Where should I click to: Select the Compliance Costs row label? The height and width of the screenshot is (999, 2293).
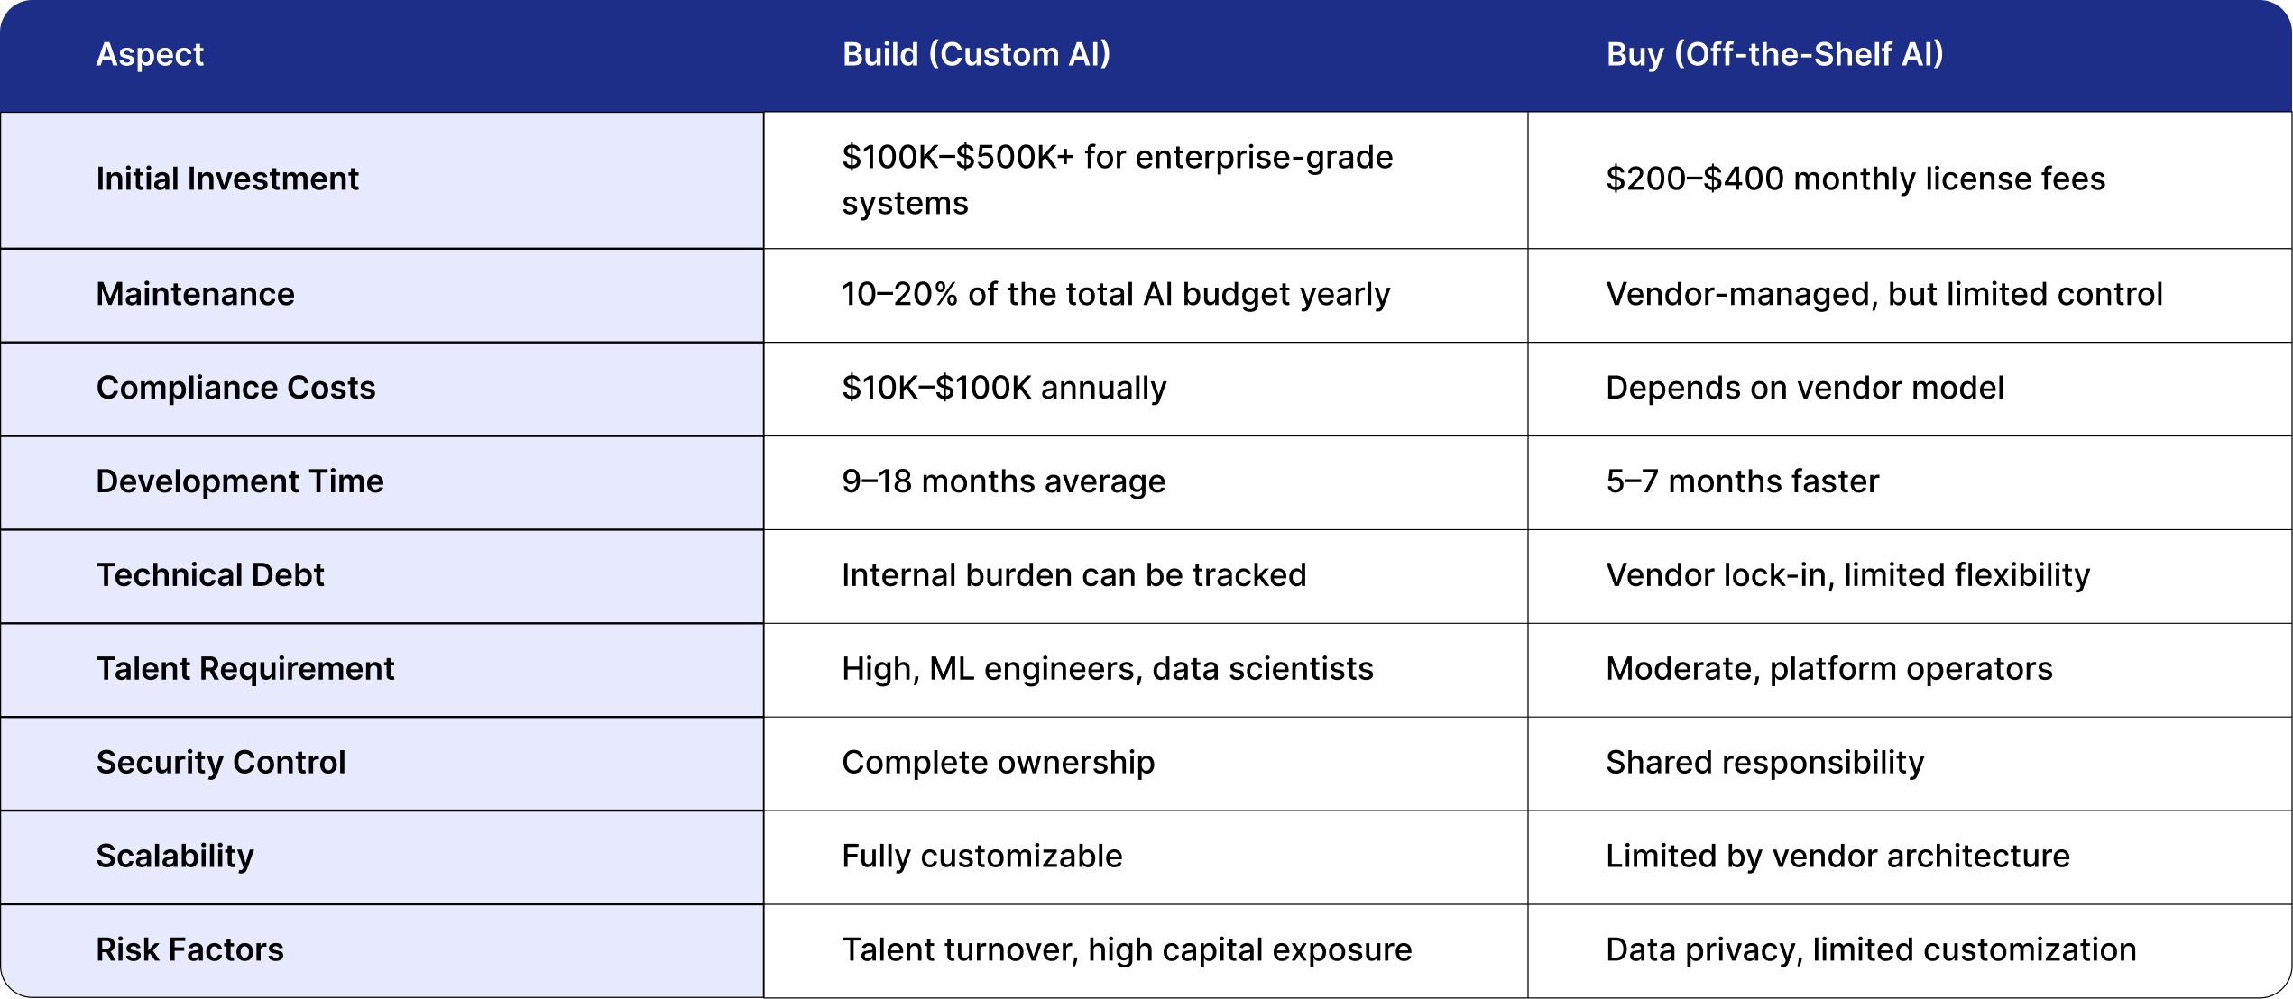coord(235,388)
